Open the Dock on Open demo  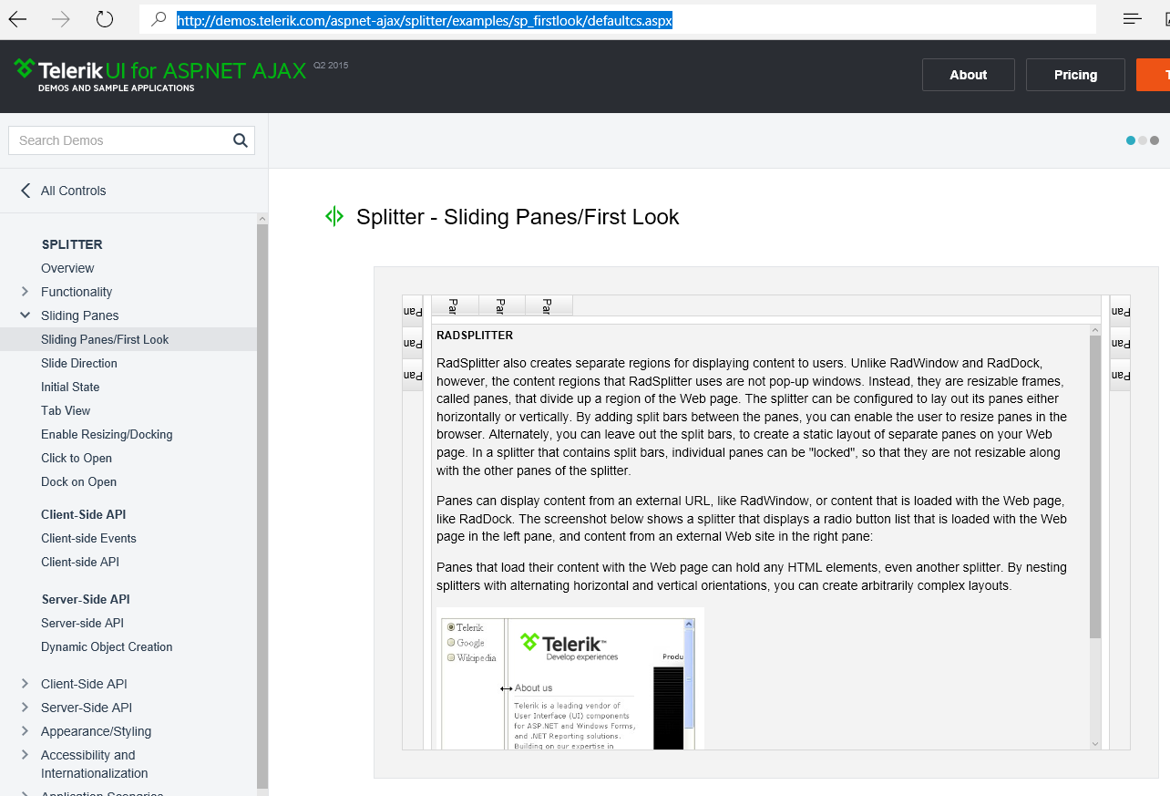coord(78,481)
